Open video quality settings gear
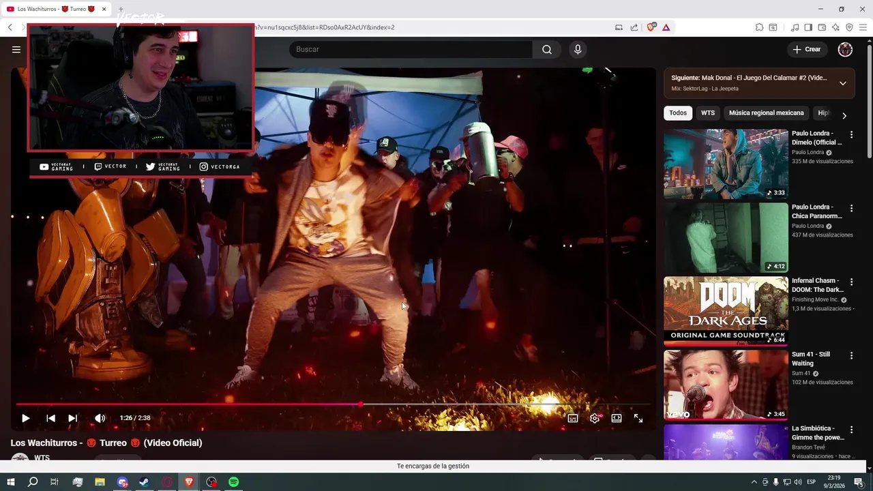873x491 pixels. (595, 418)
